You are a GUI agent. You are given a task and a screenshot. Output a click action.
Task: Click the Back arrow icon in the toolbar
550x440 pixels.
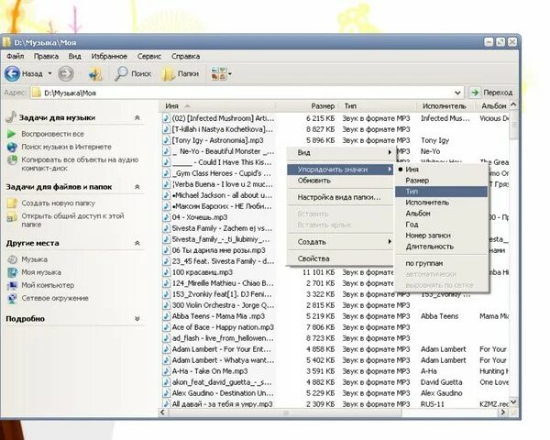[x=12, y=73]
